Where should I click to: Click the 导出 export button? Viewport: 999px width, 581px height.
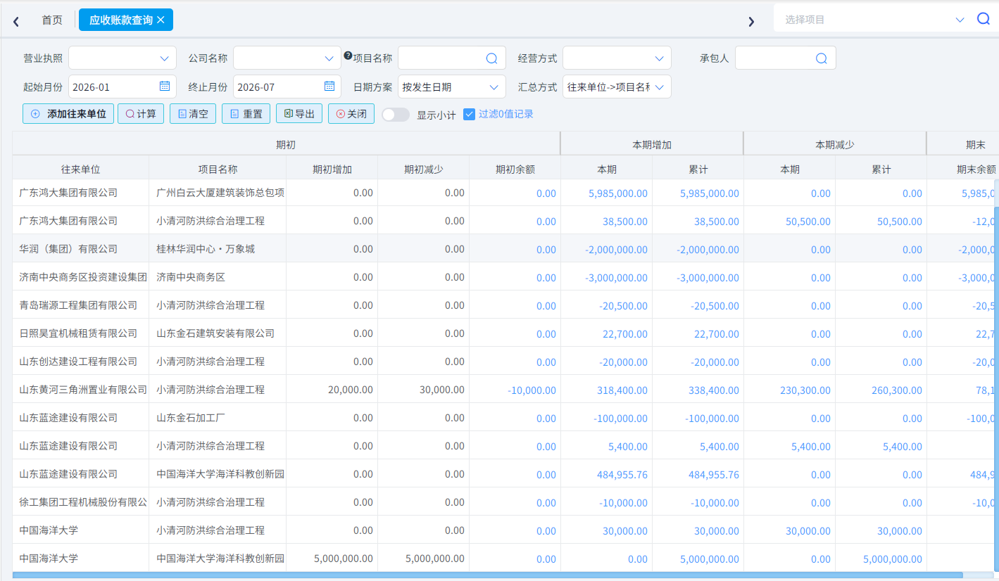pyautogui.click(x=300, y=114)
